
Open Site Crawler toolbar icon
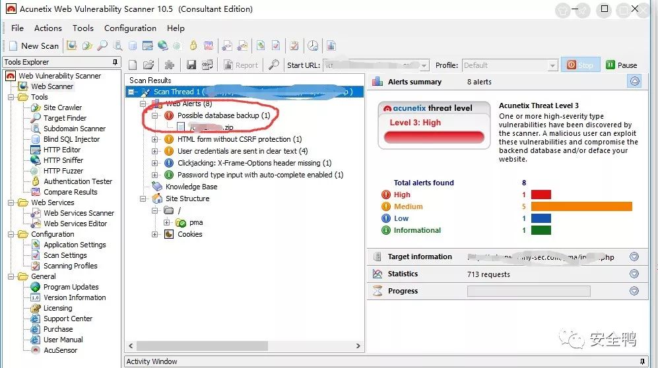coord(87,46)
